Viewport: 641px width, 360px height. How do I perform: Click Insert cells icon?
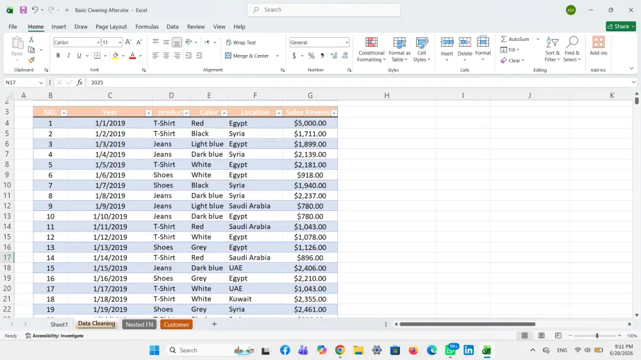447,43
